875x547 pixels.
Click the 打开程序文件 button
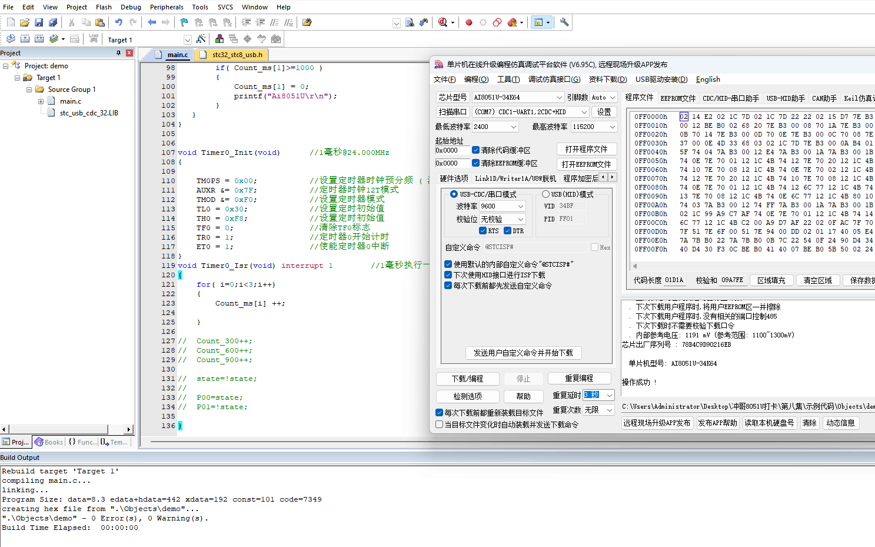pos(586,149)
